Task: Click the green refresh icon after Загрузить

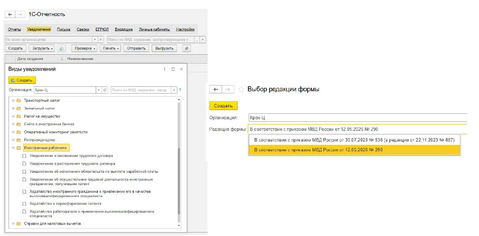Action: pyautogui.click(x=62, y=48)
